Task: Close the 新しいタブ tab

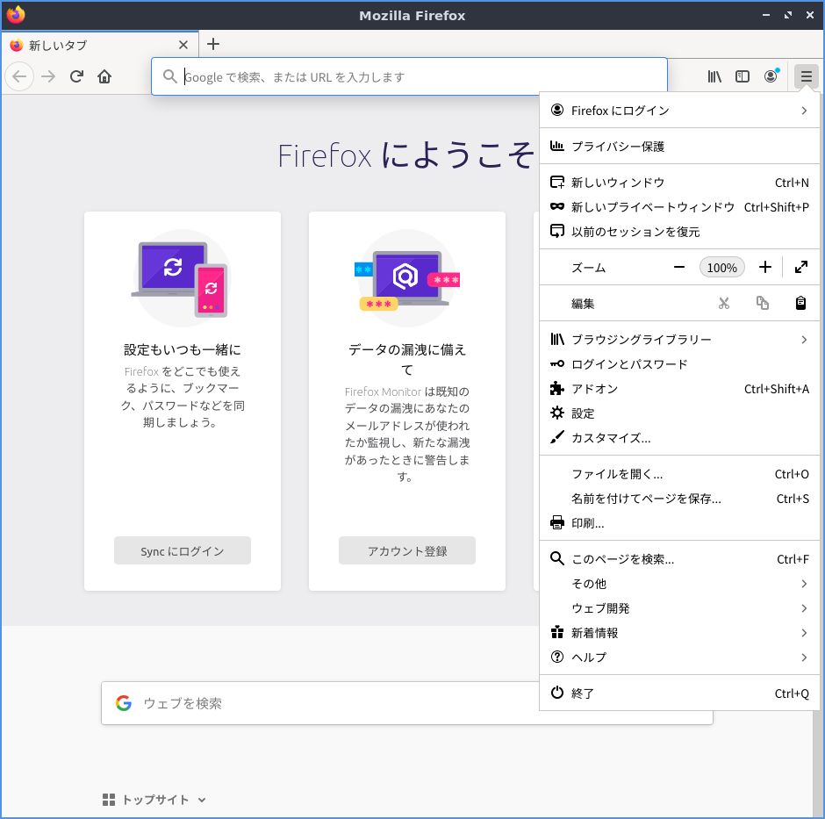Action: coord(183,46)
